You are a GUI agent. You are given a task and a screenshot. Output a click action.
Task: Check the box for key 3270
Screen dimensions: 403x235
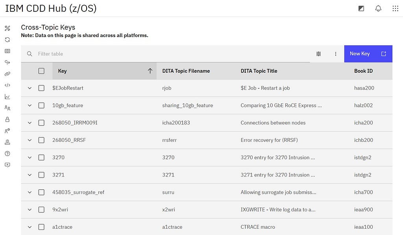coord(41,158)
